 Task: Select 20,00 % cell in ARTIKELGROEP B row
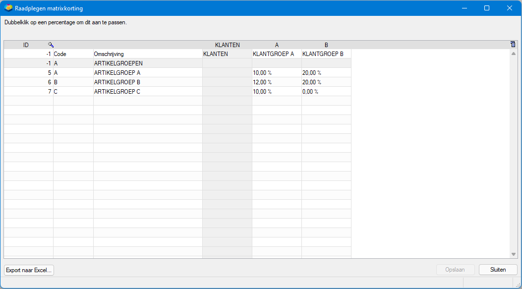[326, 82]
